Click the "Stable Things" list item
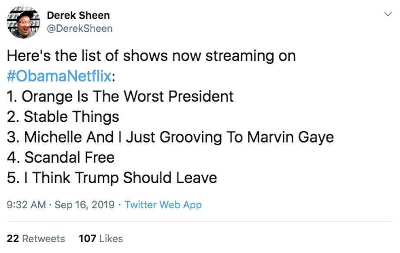 (x=71, y=116)
